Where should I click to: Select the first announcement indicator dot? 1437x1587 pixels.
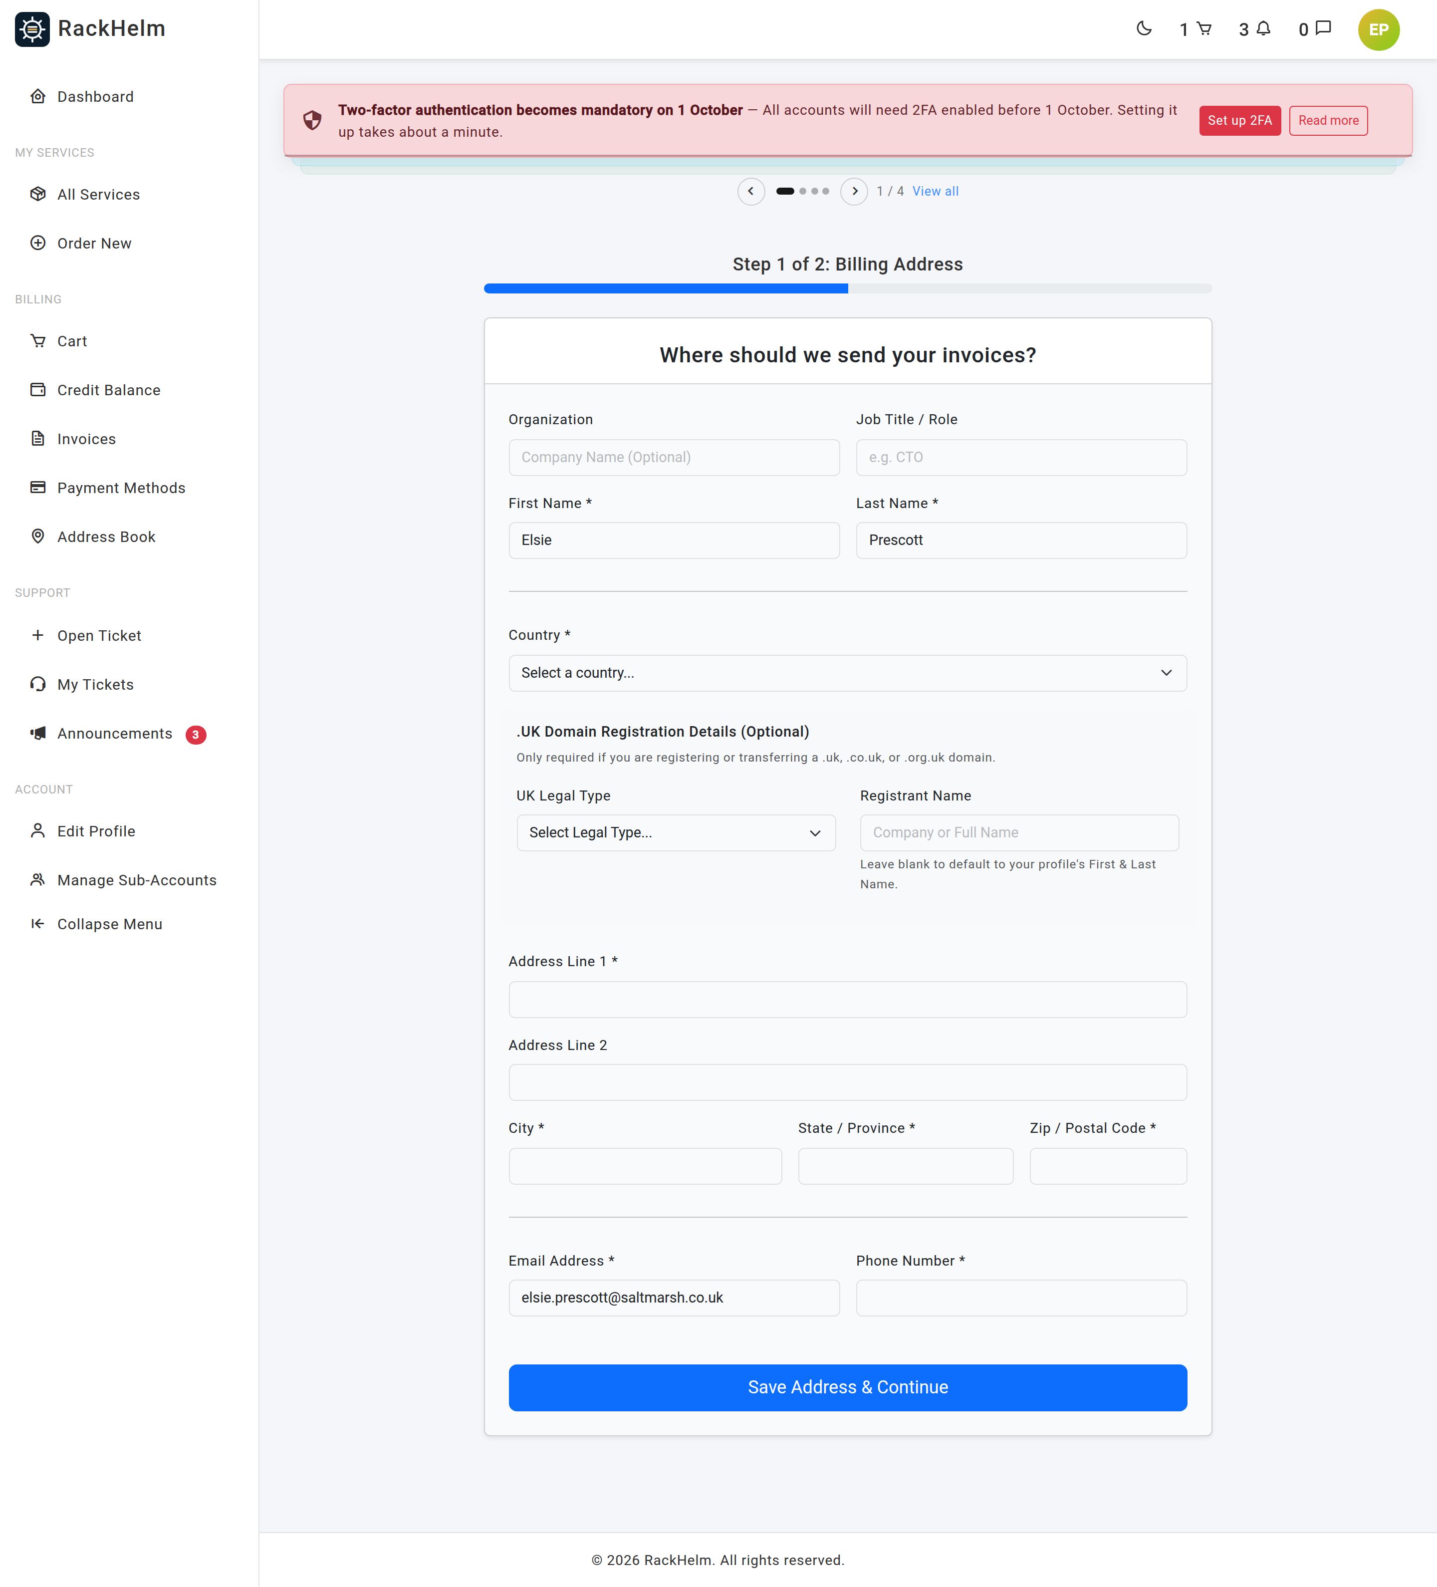(784, 191)
